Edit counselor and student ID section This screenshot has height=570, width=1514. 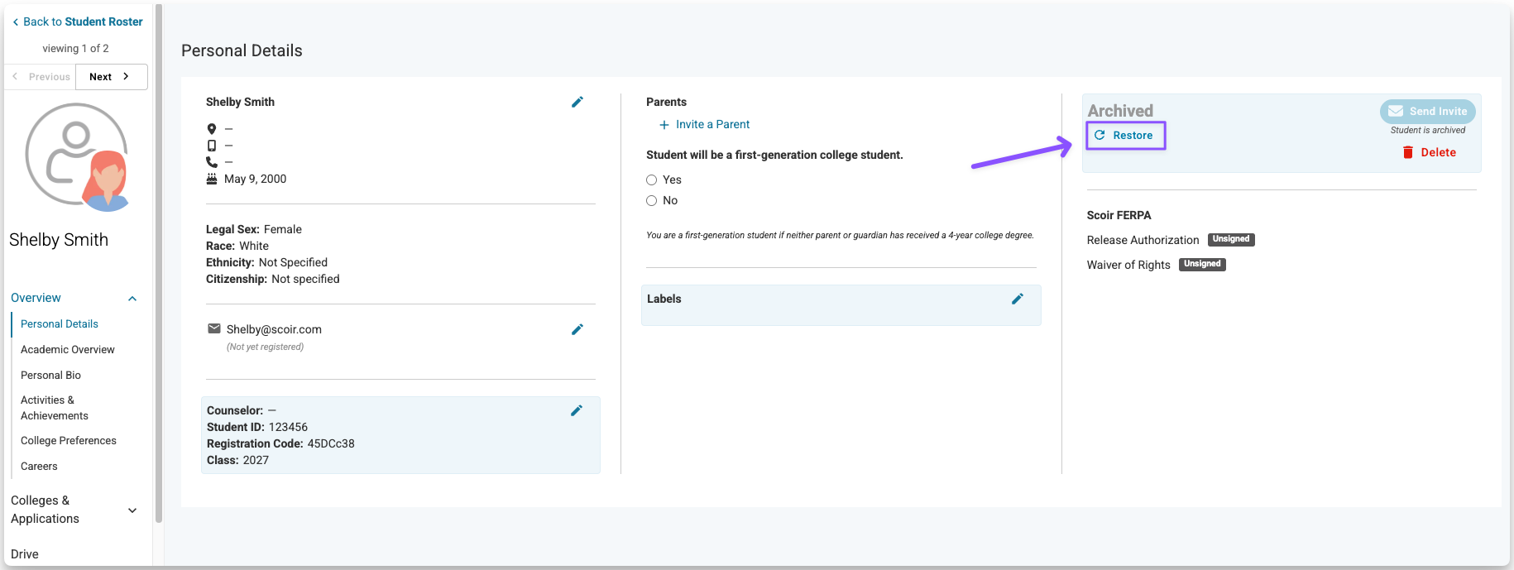click(577, 410)
